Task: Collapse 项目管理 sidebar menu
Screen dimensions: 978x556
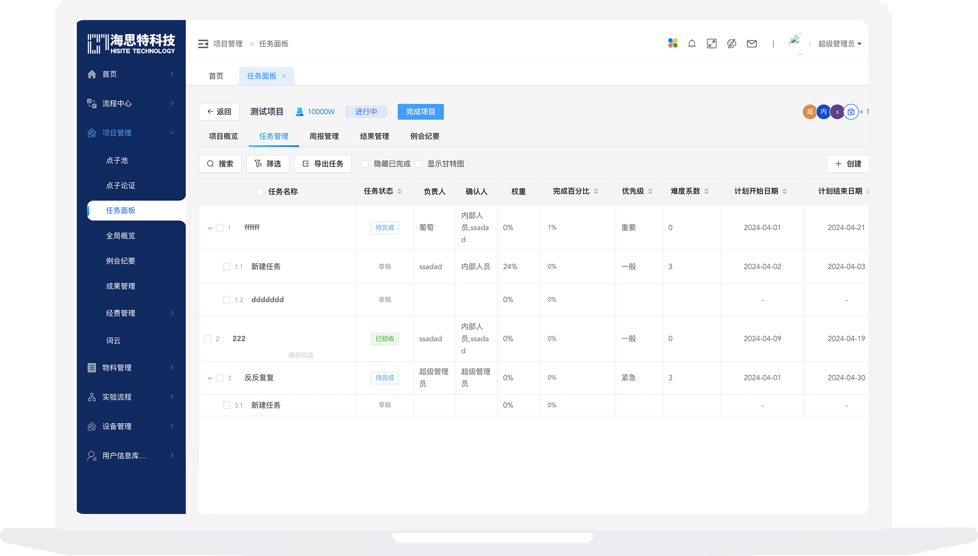Action: pos(172,133)
